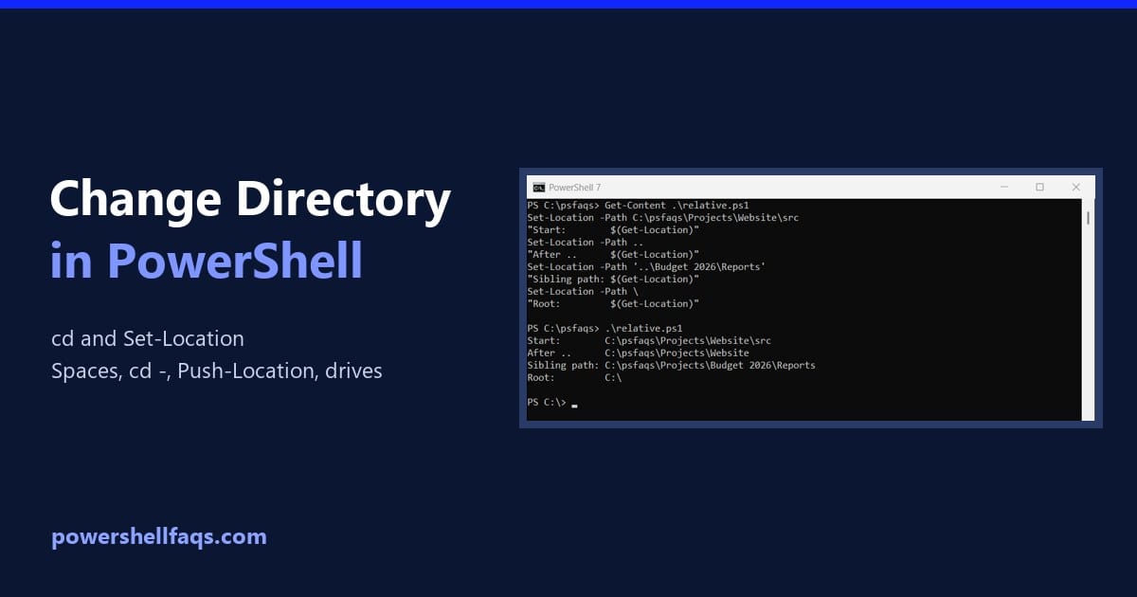Click the terminal vertical scrollbar thumb
This screenshot has width=1137, height=597.
1088,218
